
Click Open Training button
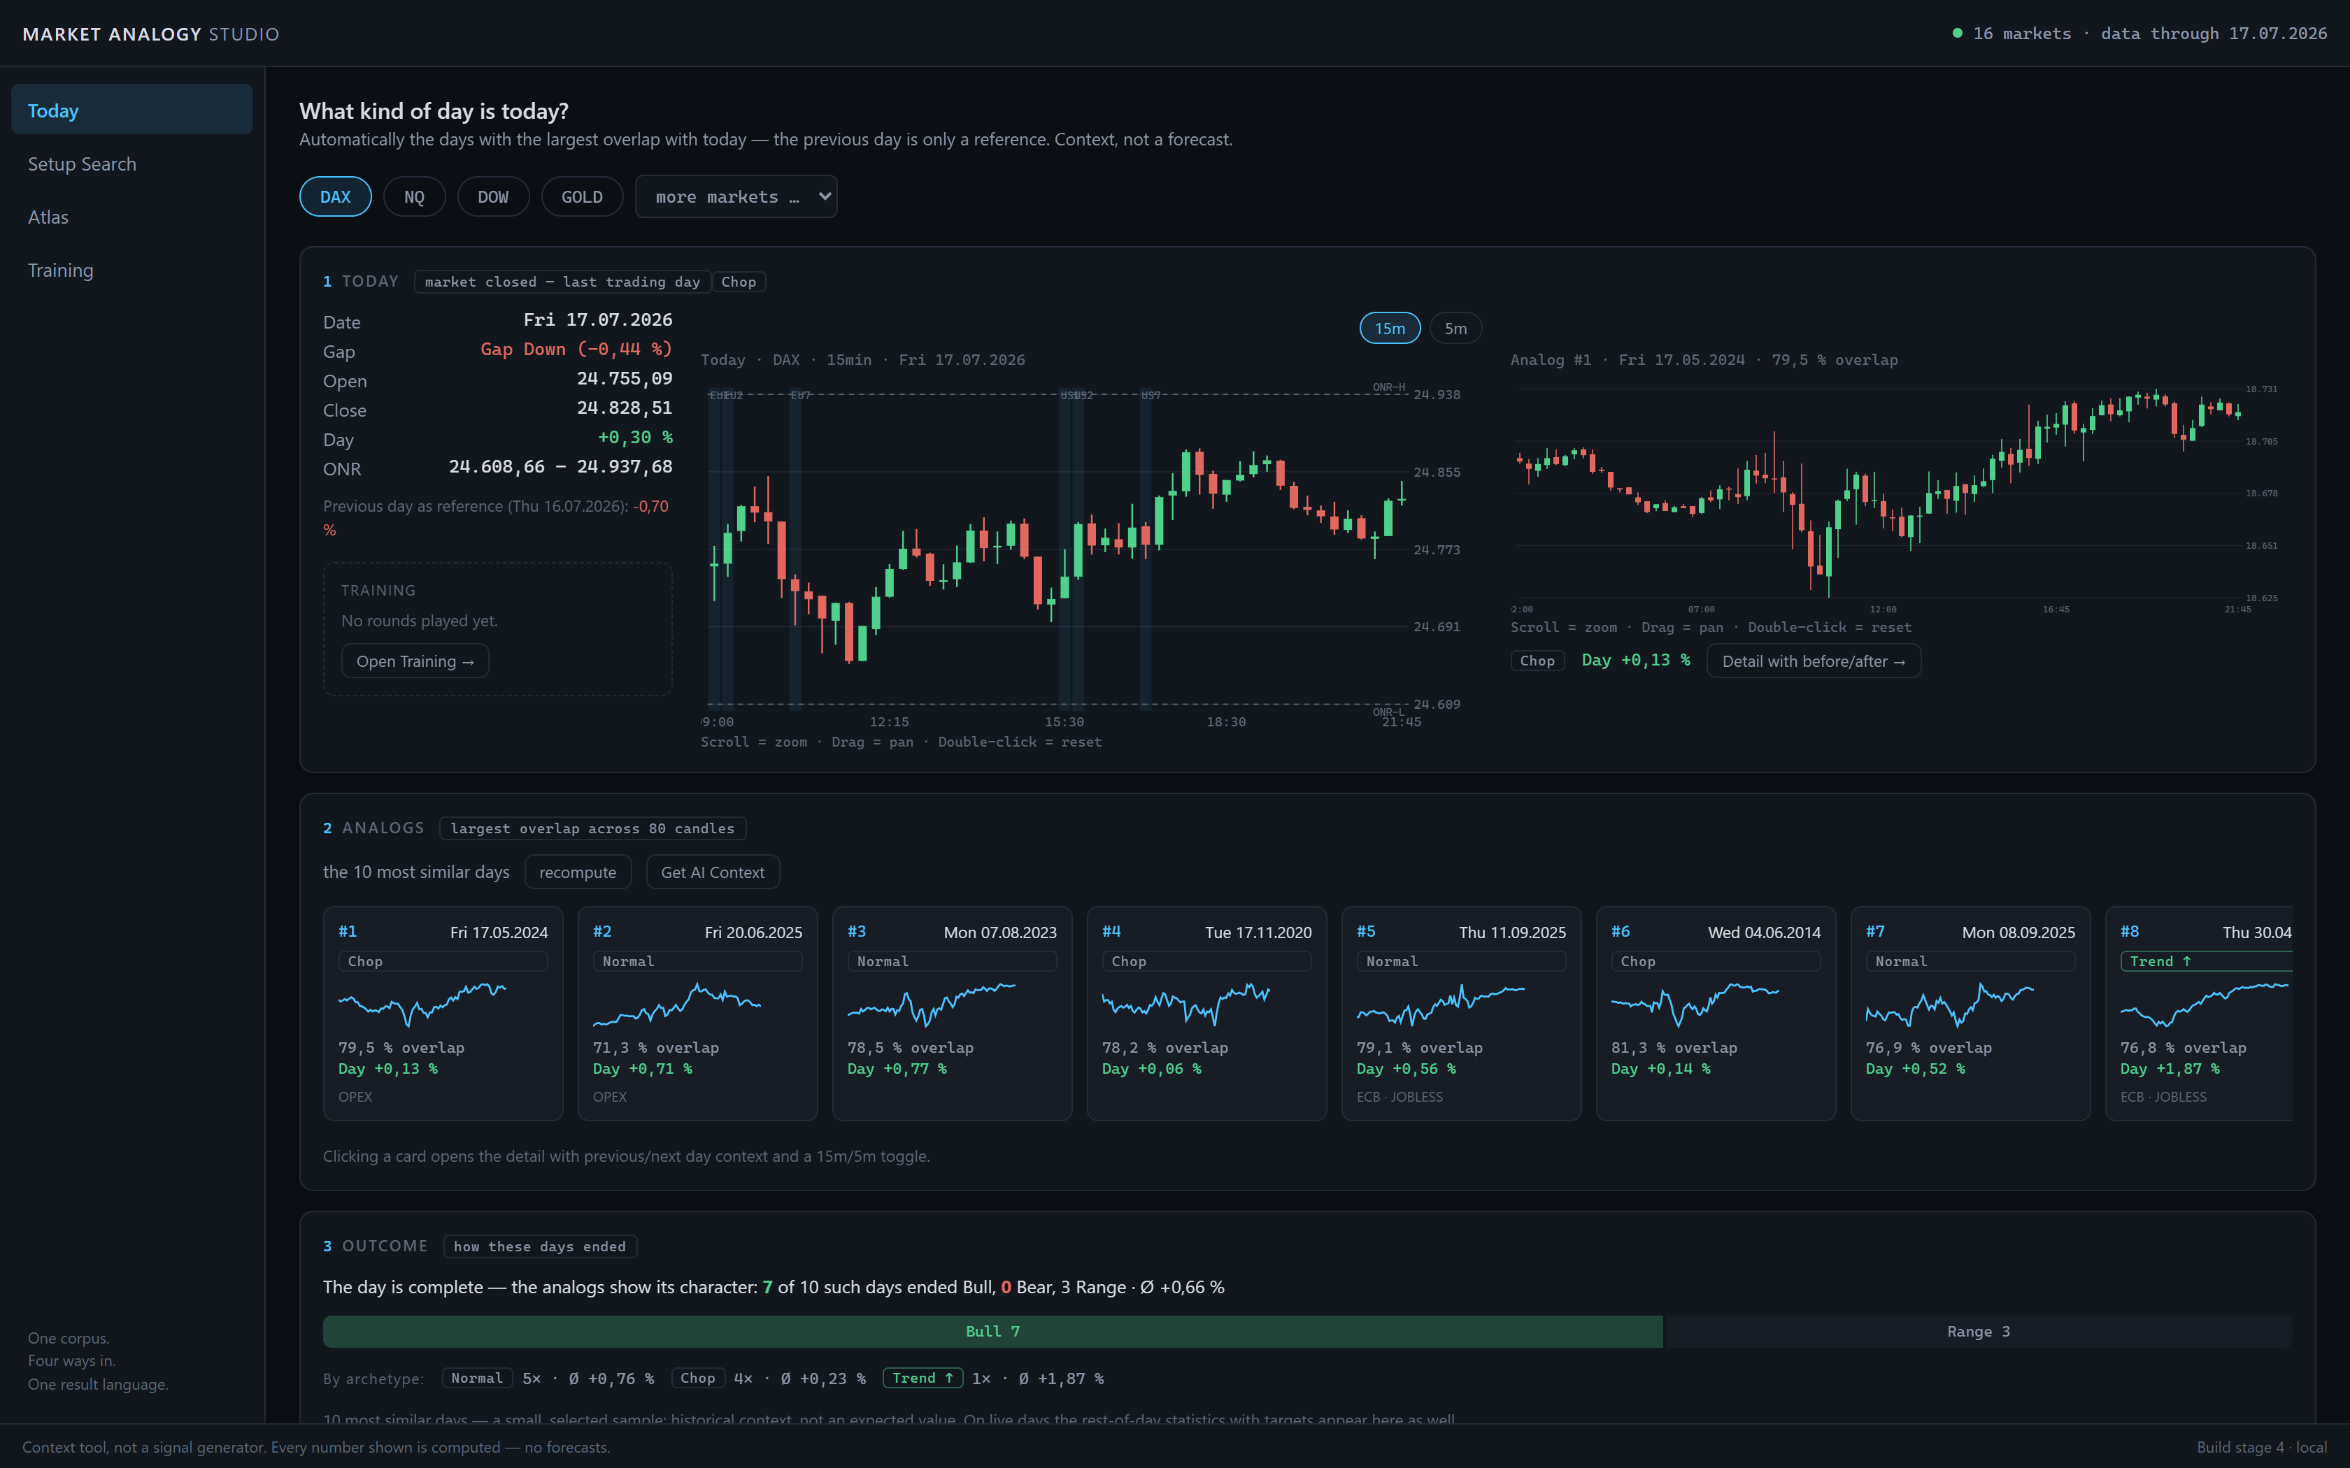[415, 661]
